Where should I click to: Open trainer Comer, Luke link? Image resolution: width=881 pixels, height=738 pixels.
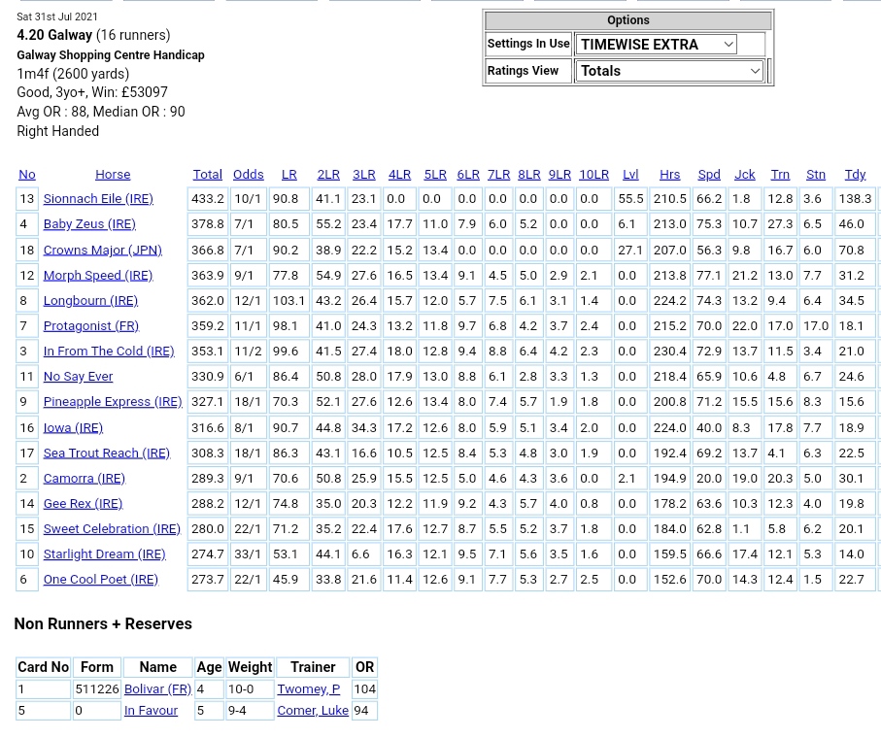point(312,710)
